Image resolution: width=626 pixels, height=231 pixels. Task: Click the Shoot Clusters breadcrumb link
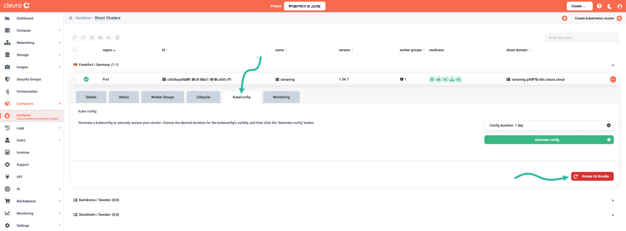107,18
